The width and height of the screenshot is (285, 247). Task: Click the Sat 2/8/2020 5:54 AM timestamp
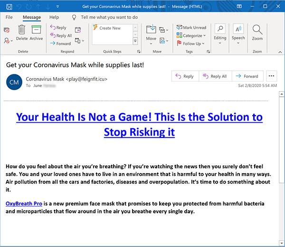(x=257, y=86)
